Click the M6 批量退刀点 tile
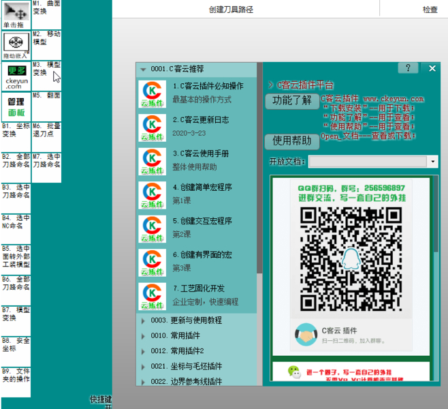Viewport: 448px width, 409px height. (x=46, y=137)
